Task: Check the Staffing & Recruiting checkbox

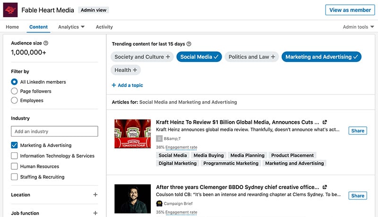Action: [x=14, y=177]
